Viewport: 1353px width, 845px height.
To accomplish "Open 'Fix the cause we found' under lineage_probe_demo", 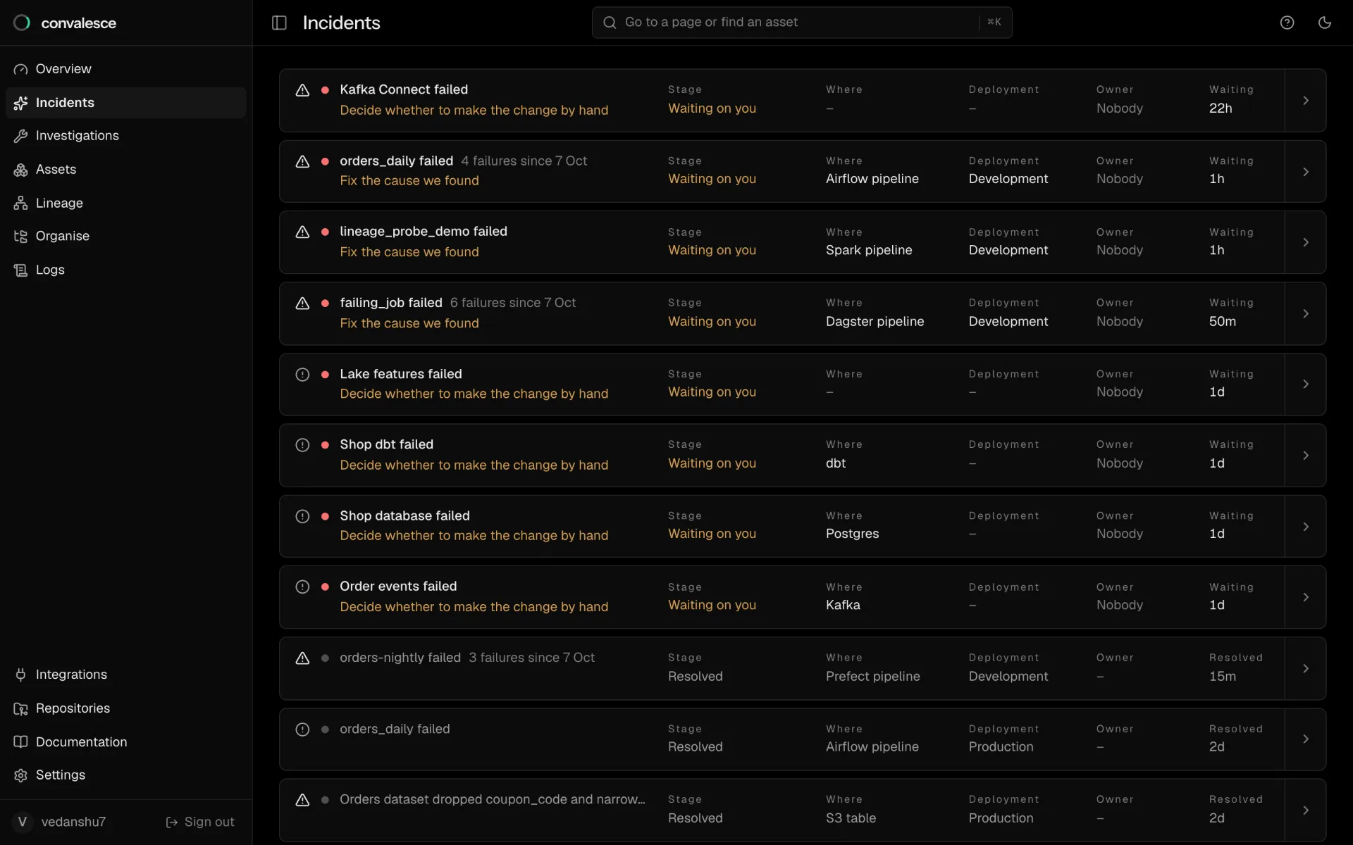I will point(409,252).
